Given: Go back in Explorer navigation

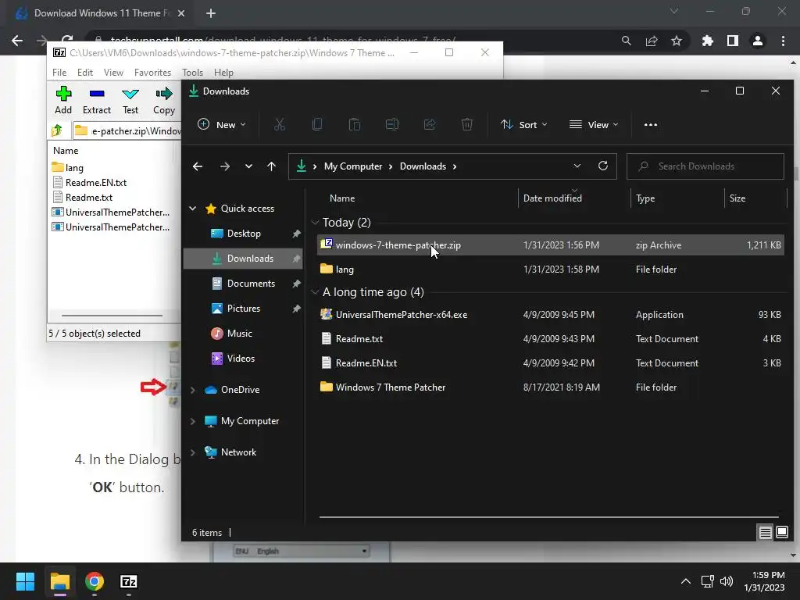Looking at the screenshot, I should [x=198, y=166].
